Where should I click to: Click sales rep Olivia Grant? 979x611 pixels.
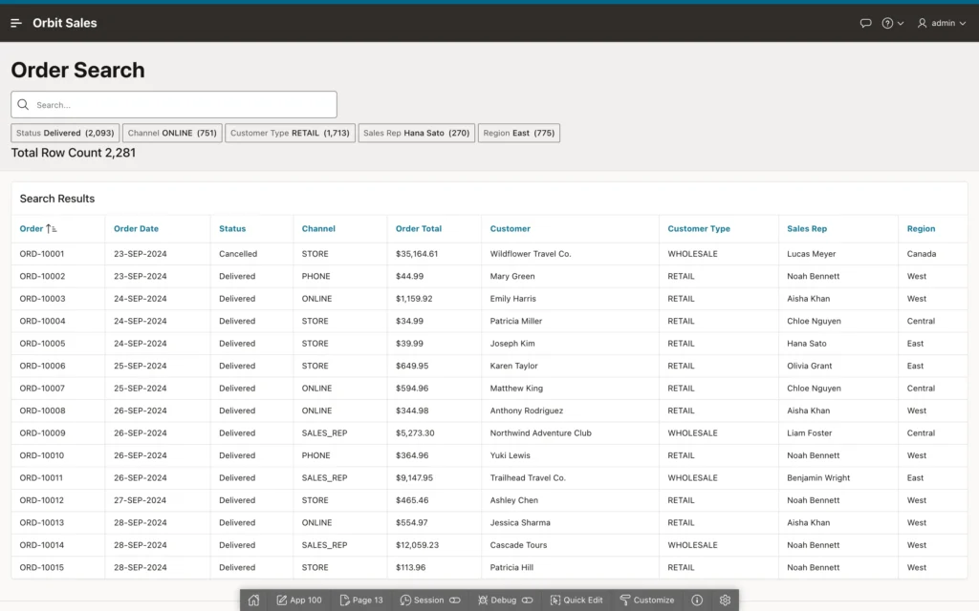click(809, 366)
